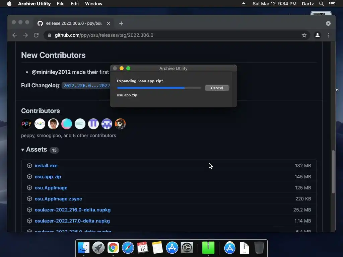Open peppy's ppy avatar
Screen dimensions: 343x257
(26, 124)
